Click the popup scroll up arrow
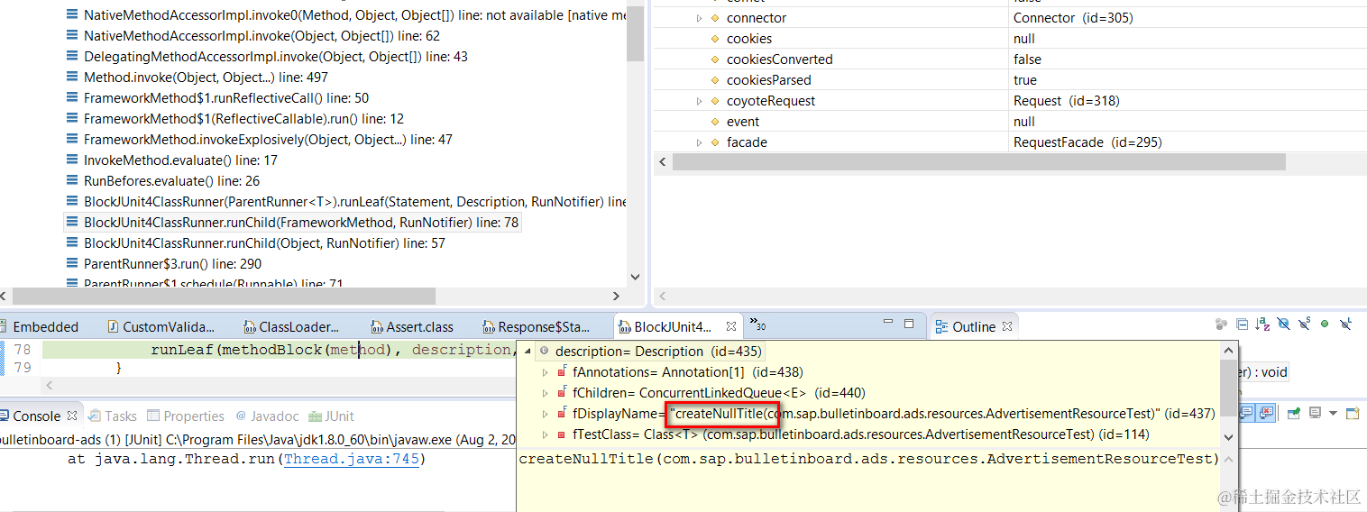This screenshot has width=1367, height=512. point(1227,351)
